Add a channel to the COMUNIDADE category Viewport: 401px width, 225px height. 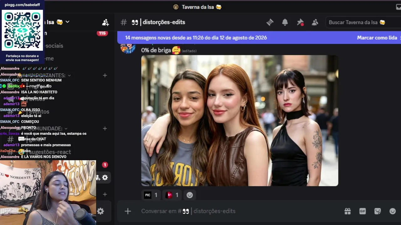tap(105, 128)
